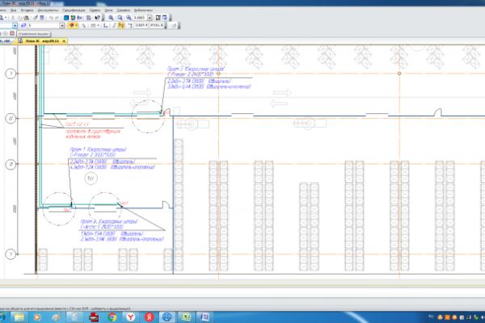The image size is (485, 323).
Task: Switch to the План ЭС document tab
Action: coord(40,41)
